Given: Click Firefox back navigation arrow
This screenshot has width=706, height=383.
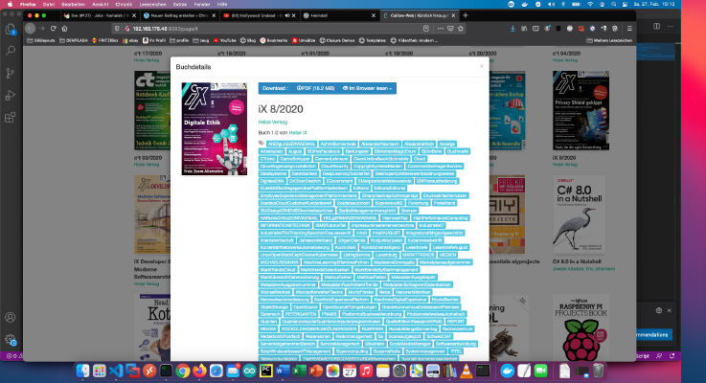Looking at the screenshot, I should (x=30, y=29).
